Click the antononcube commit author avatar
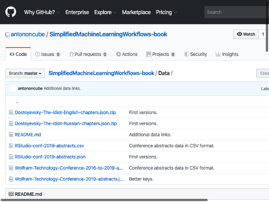269x202 pixels. (x=12, y=88)
